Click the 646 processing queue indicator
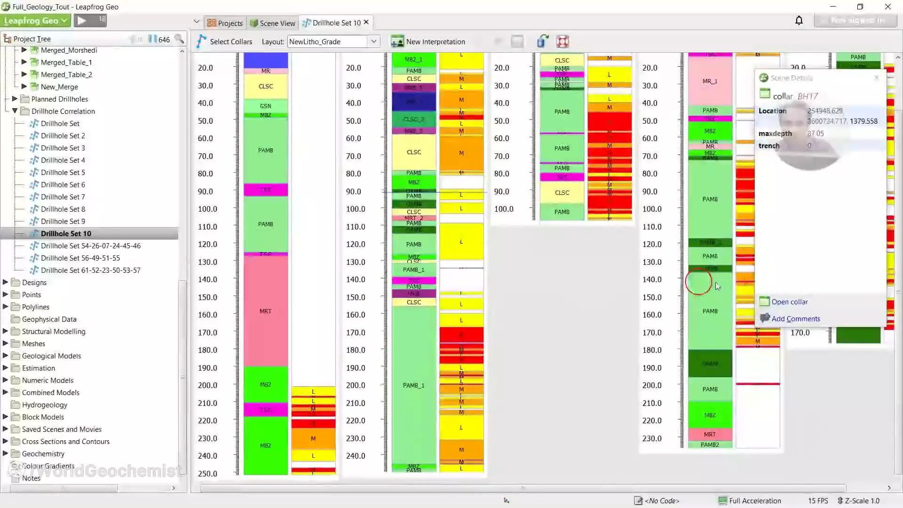903x508 pixels. click(x=159, y=39)
